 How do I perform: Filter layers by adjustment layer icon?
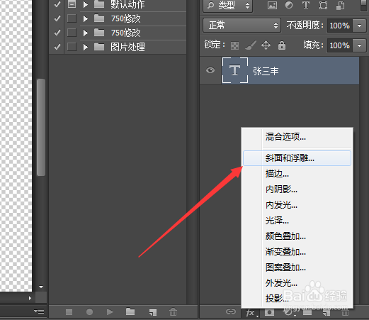click(289, 5)
